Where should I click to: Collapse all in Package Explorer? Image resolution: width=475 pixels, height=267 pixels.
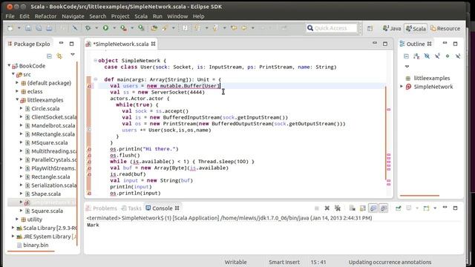(50, 56)
